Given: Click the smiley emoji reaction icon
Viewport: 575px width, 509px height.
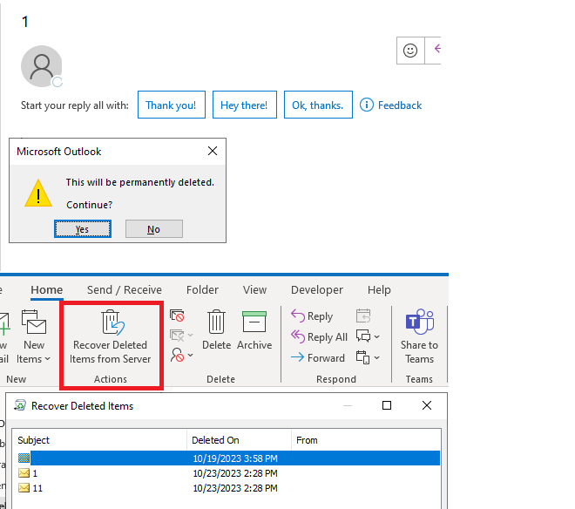Looking at the screenshot, I should point(410,51).
